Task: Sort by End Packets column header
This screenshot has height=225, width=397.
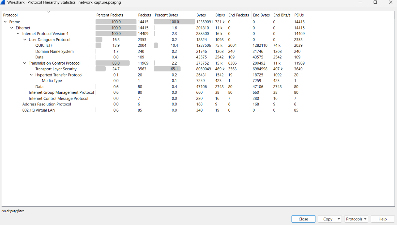Action: click(x=239, y=15)
